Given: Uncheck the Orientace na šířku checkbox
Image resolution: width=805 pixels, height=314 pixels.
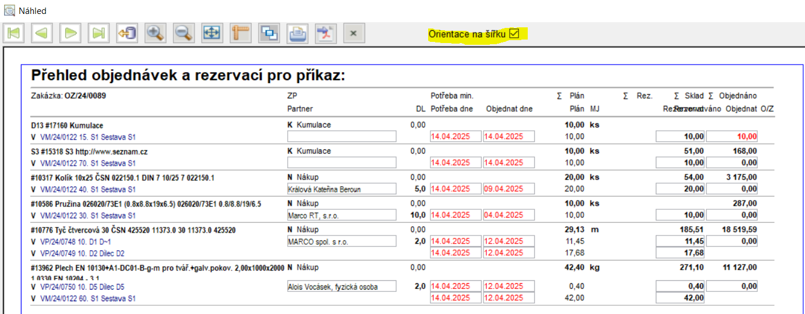Looking at the screenshot, I should coord(514,34).
